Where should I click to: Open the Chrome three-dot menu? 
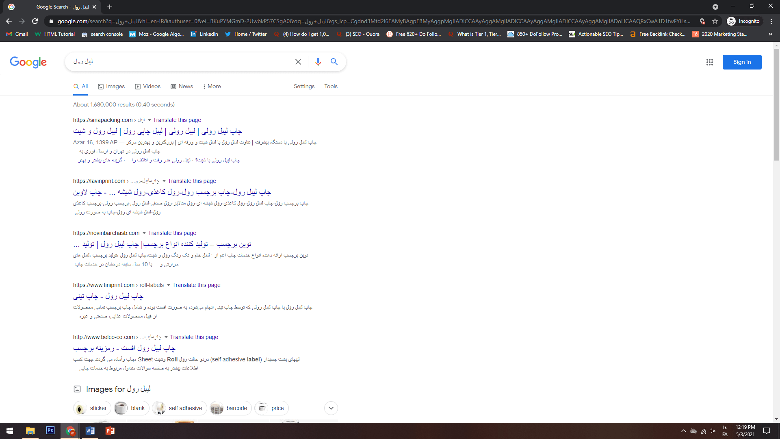click(771, 21)
